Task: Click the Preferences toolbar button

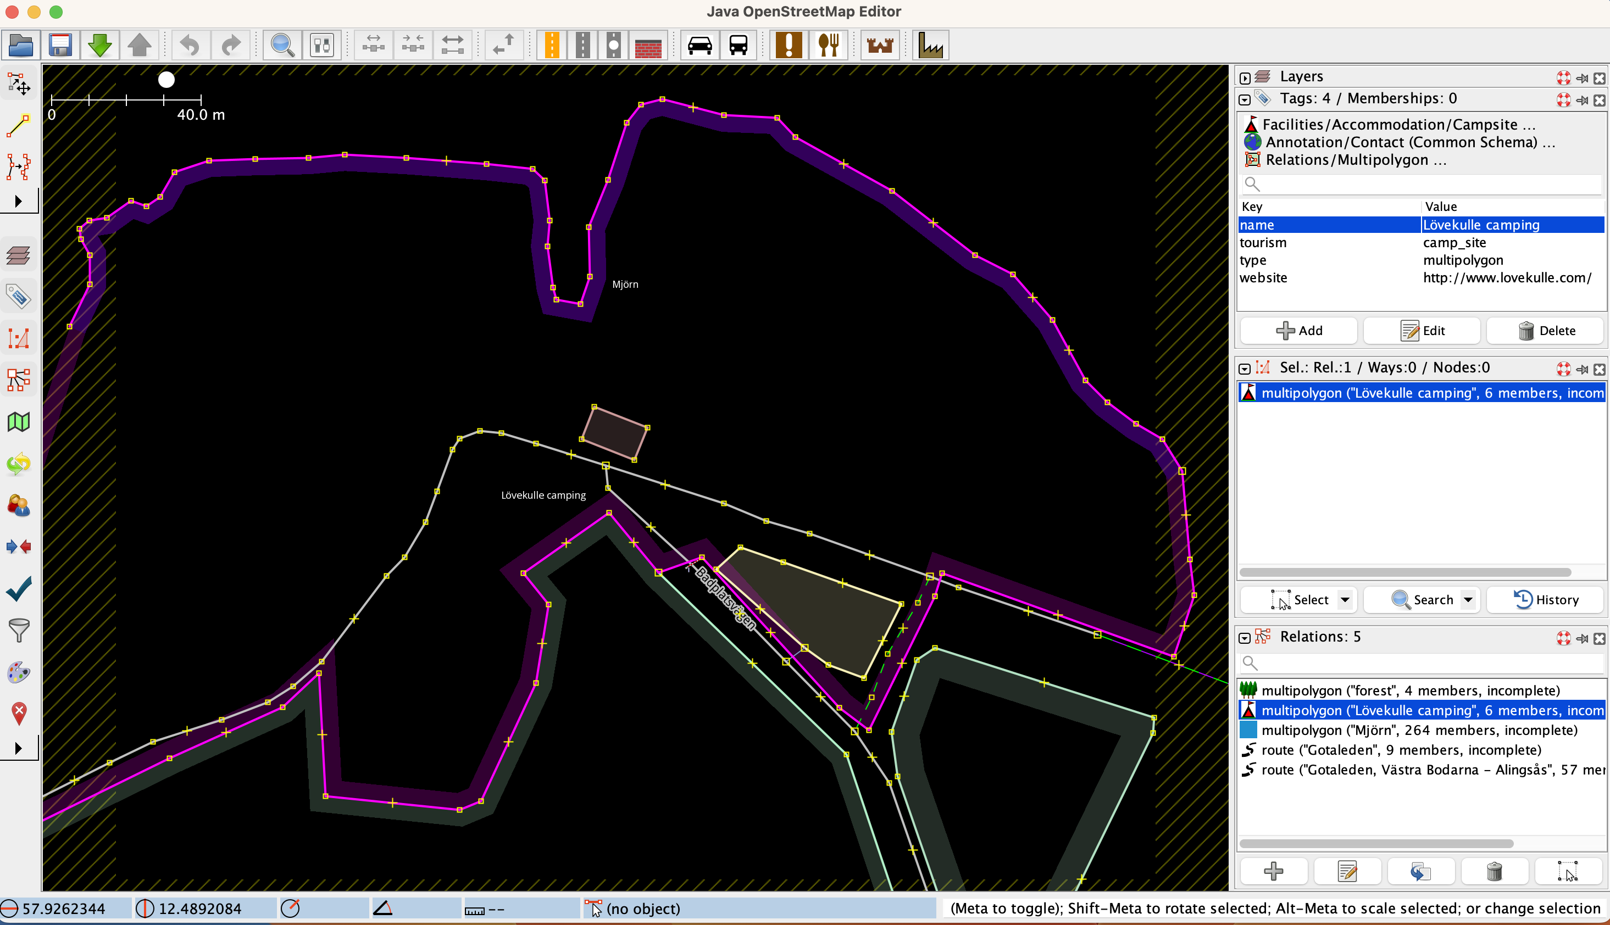Action: point(322,45)
